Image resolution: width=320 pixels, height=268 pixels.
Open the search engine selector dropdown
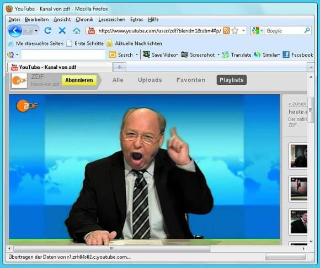point(257,31)
